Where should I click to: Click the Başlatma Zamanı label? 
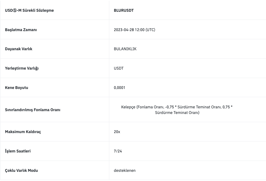[x=21, y=30]
